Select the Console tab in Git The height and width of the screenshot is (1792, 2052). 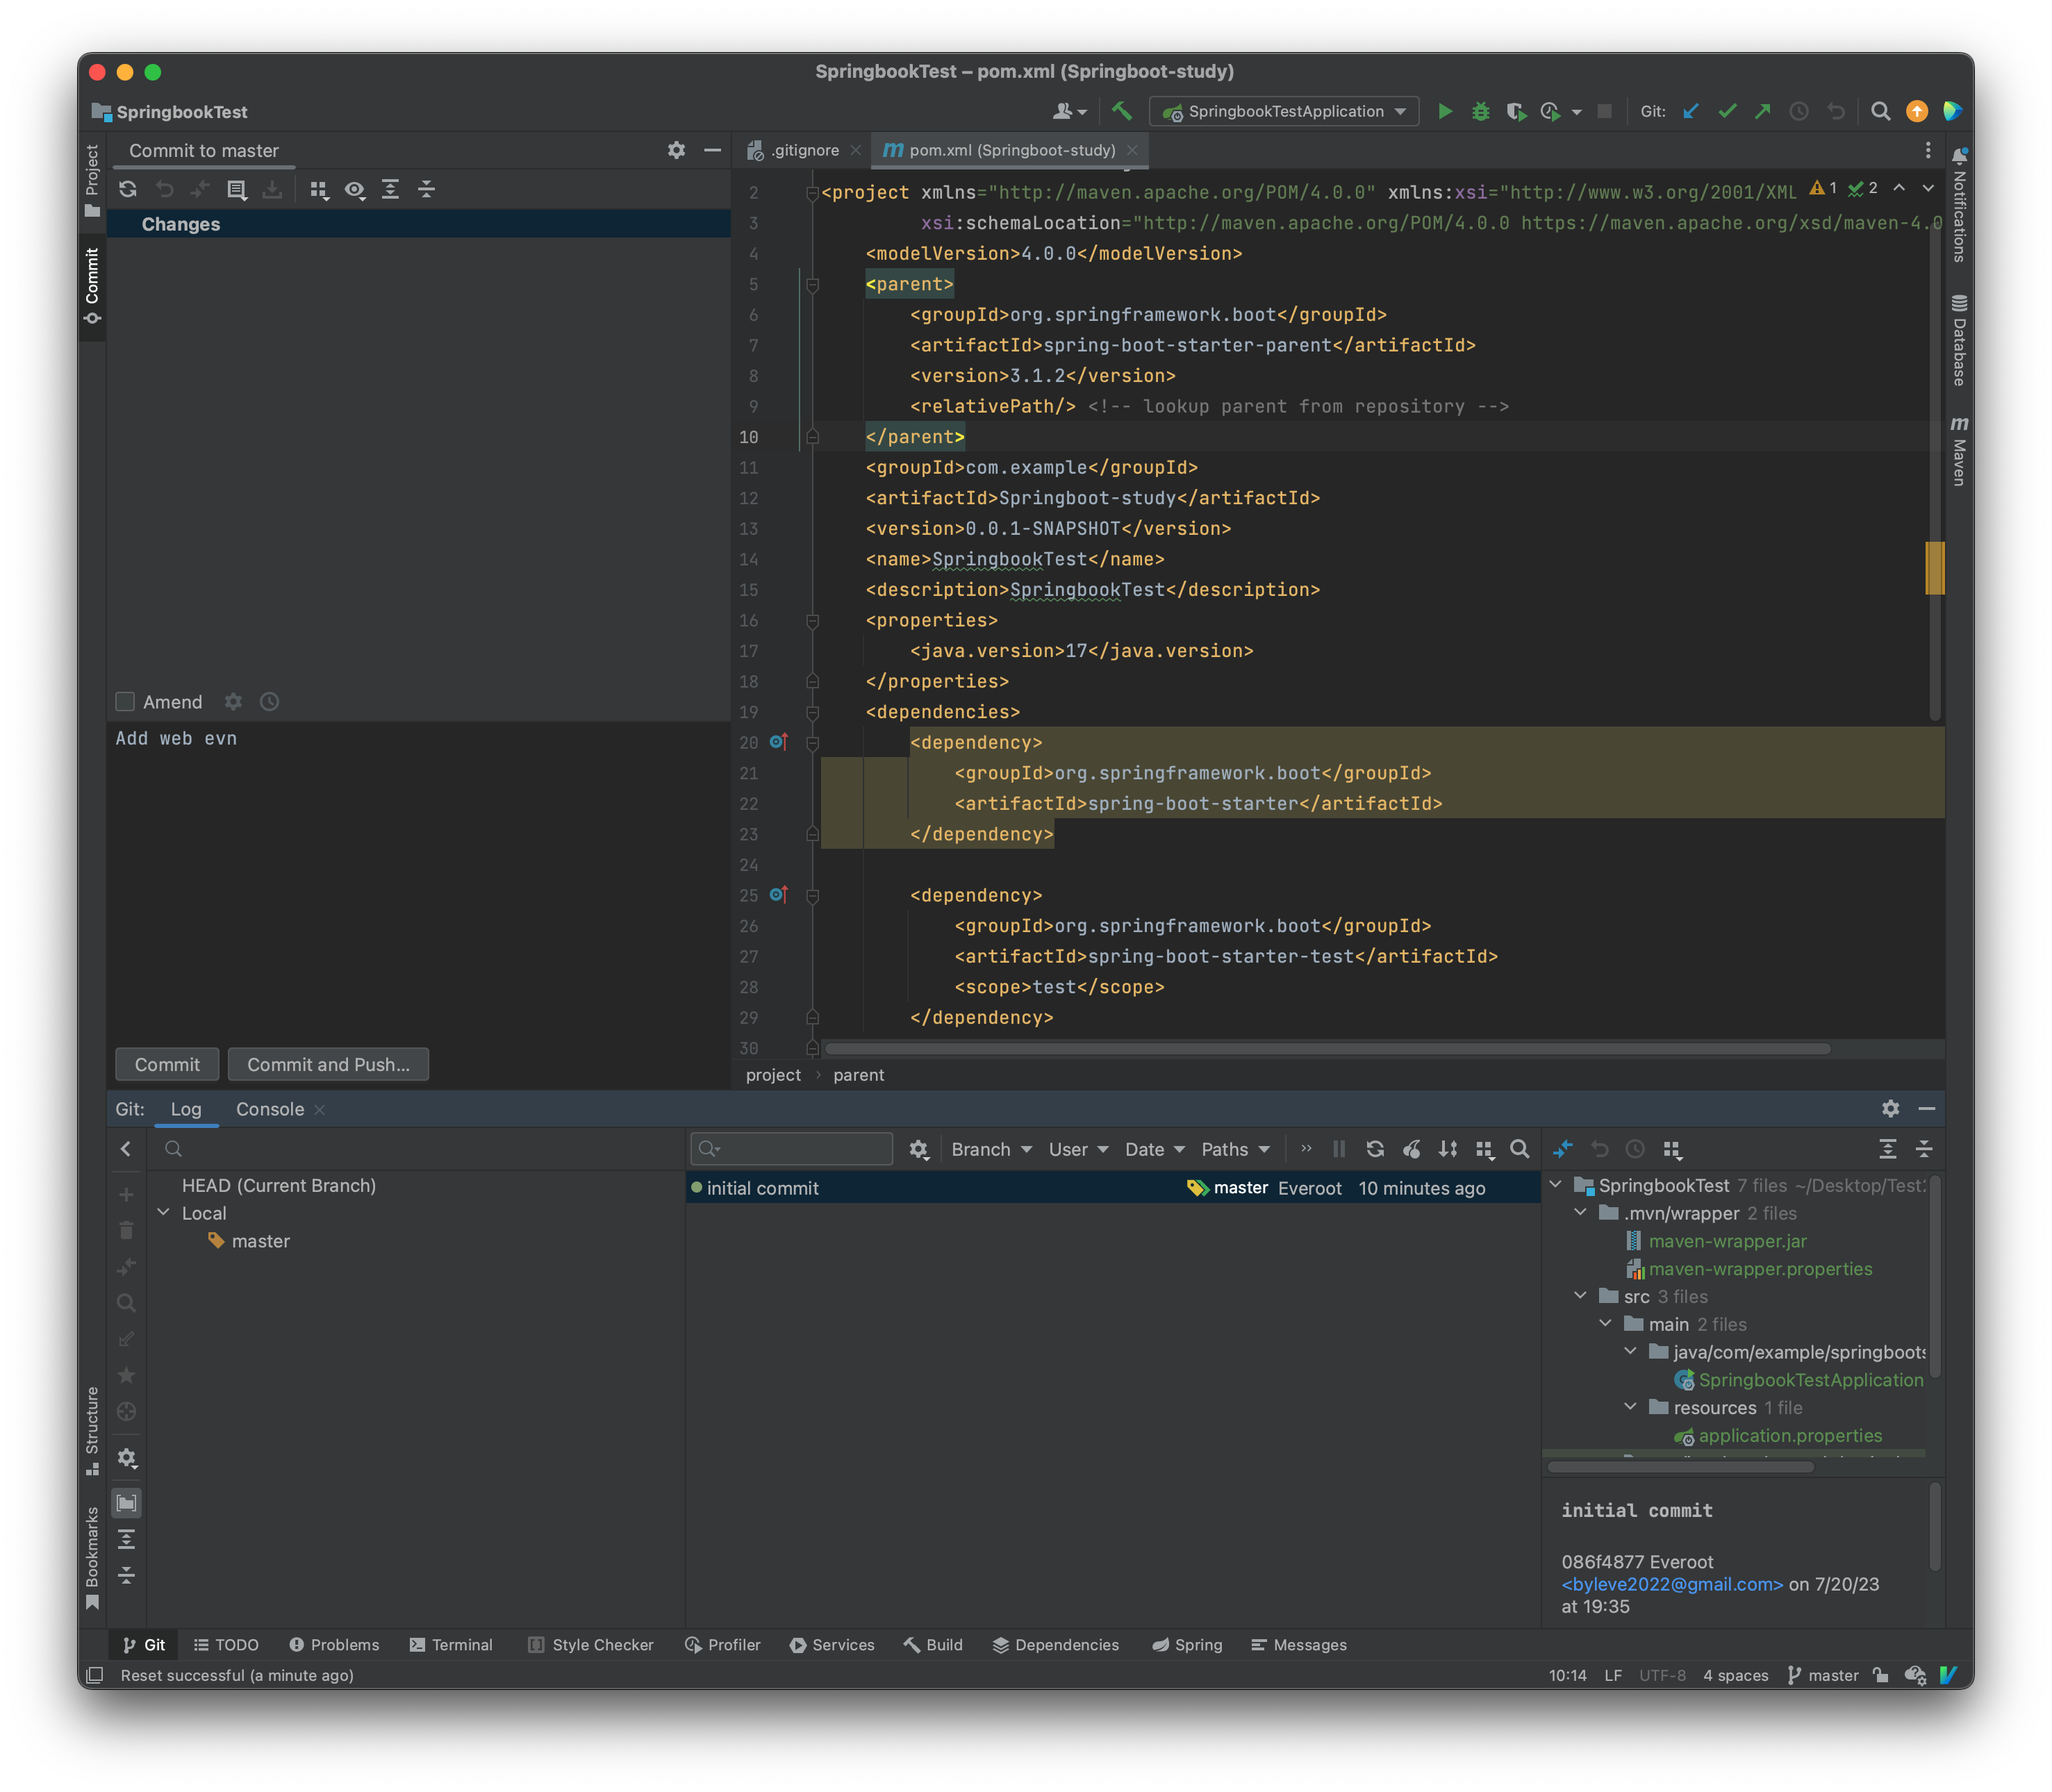click(269, 1109)
